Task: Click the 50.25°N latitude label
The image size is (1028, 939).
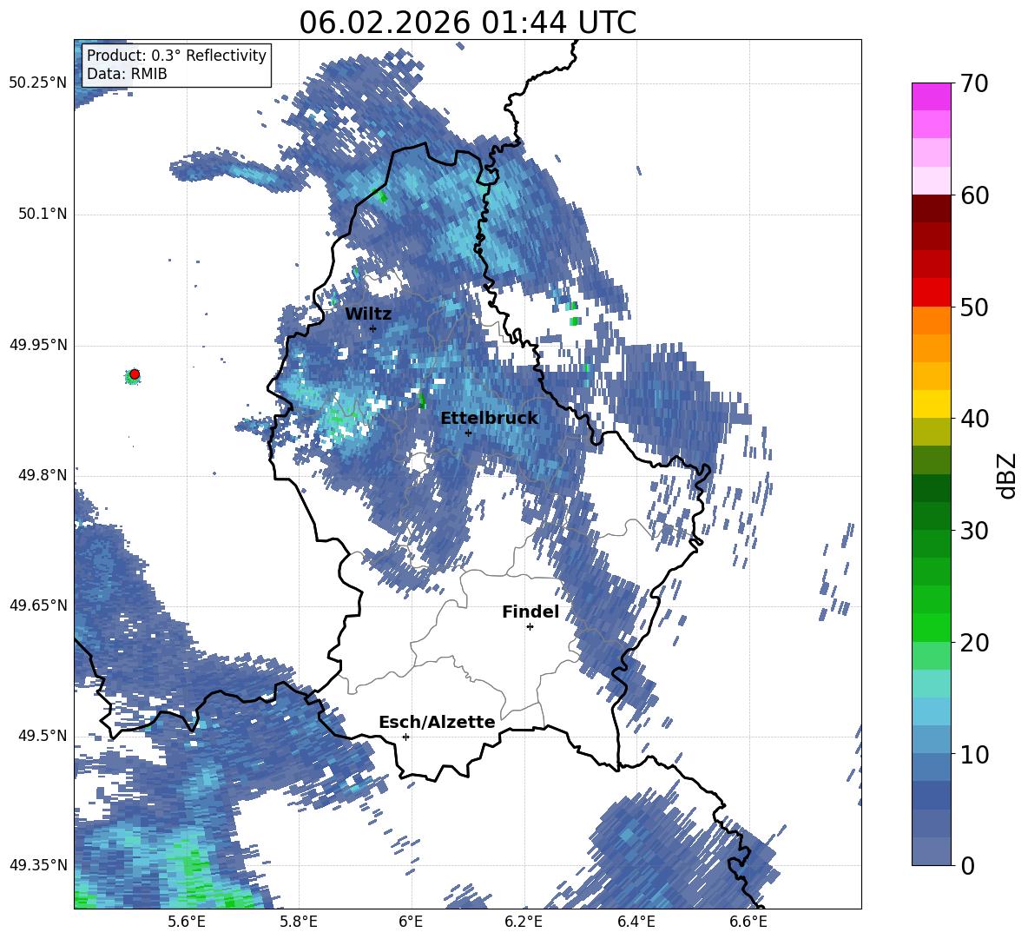Action: click(x=38, y=83)
